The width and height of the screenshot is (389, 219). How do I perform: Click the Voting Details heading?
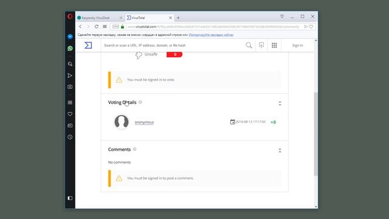tap(122, 102)
